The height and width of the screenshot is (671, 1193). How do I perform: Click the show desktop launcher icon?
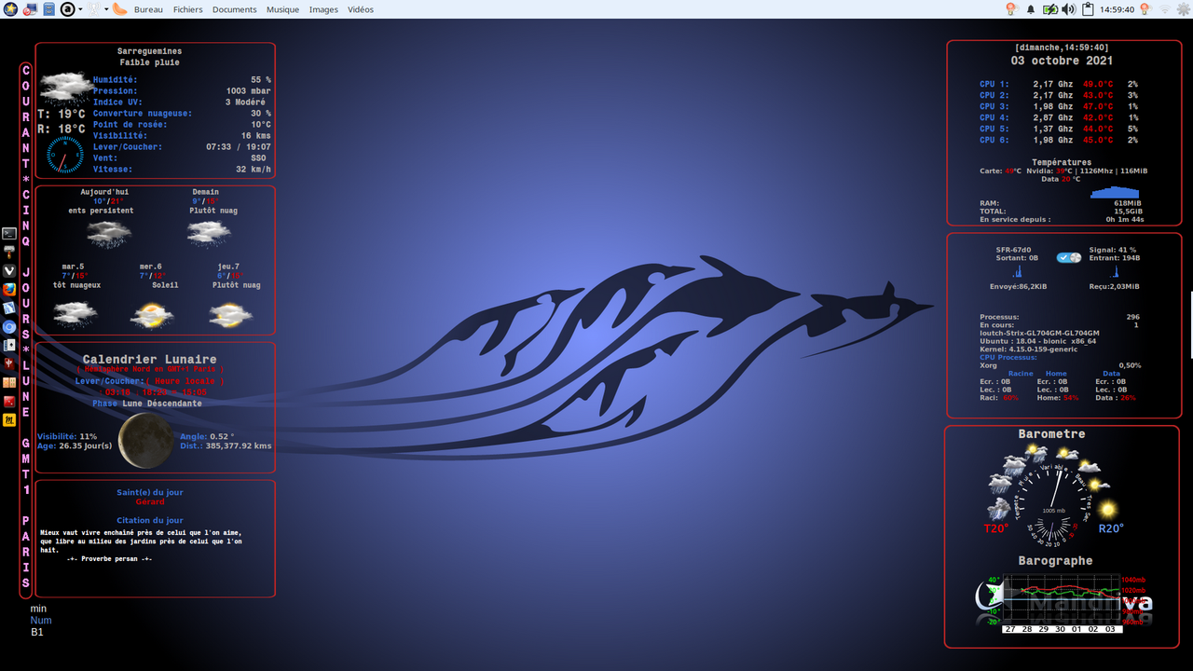(30, 9)
